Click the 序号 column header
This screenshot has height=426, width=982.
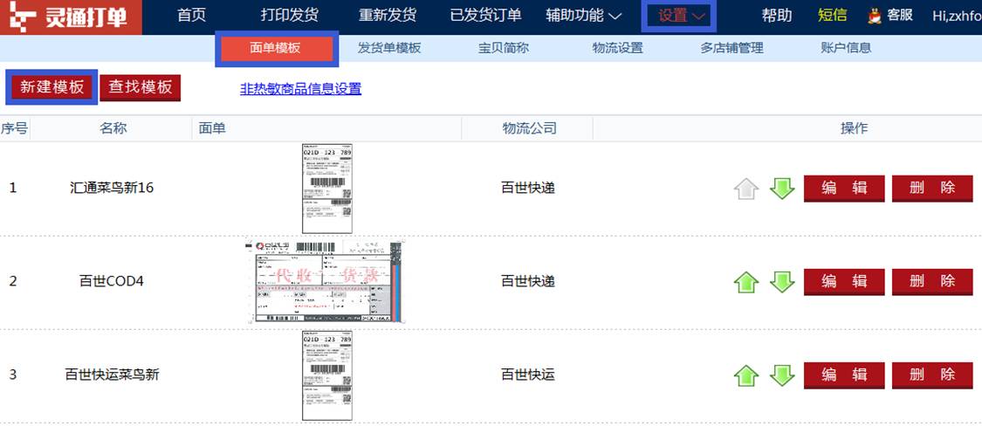pyautogui.click(x=14, y=128)
